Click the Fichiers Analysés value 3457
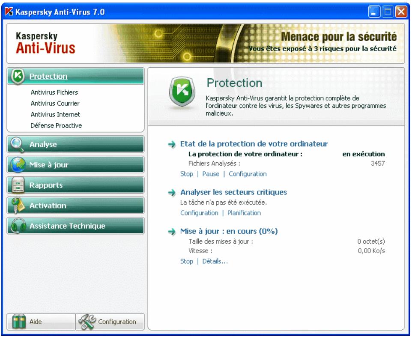 378,164
